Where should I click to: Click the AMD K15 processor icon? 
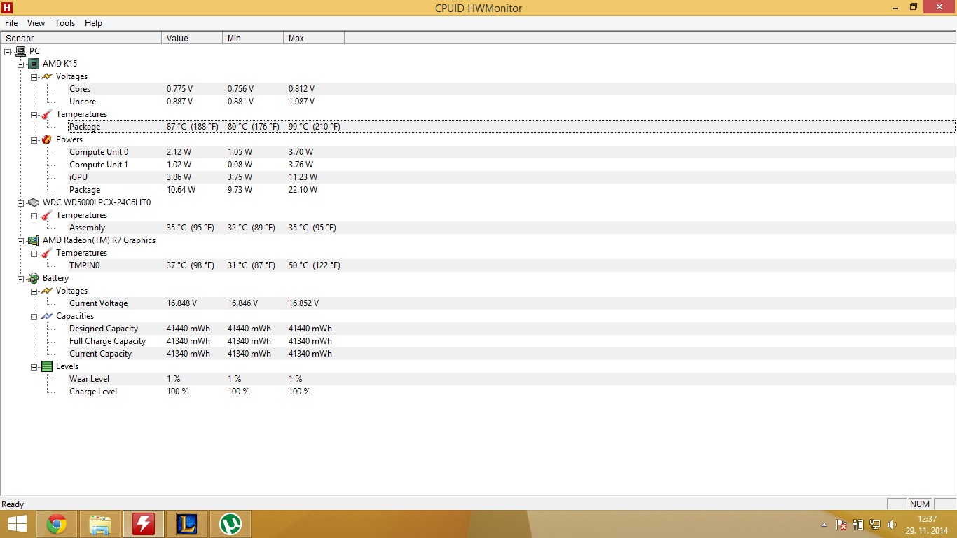[34, 64]
